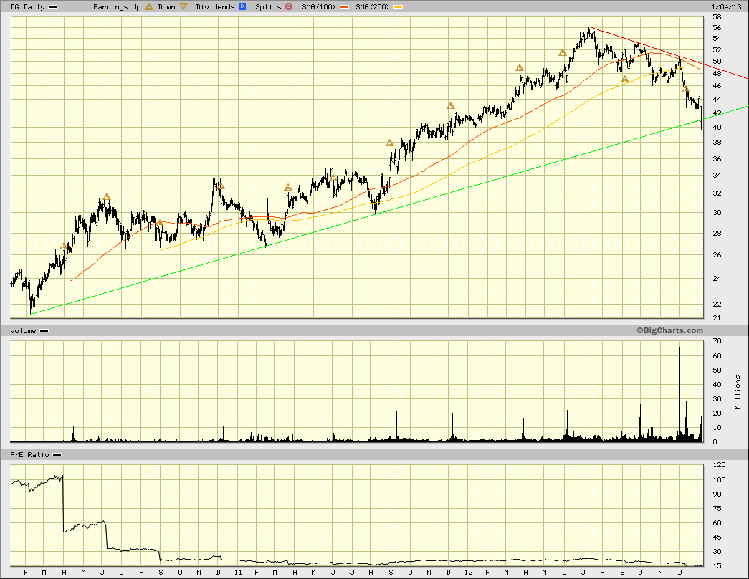Click the Volume panel label
Viewport: 749px width, 579px height.
click(23, 330)
